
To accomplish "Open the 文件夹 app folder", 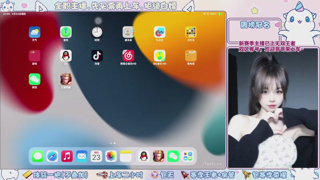I will tap(191, 32).
